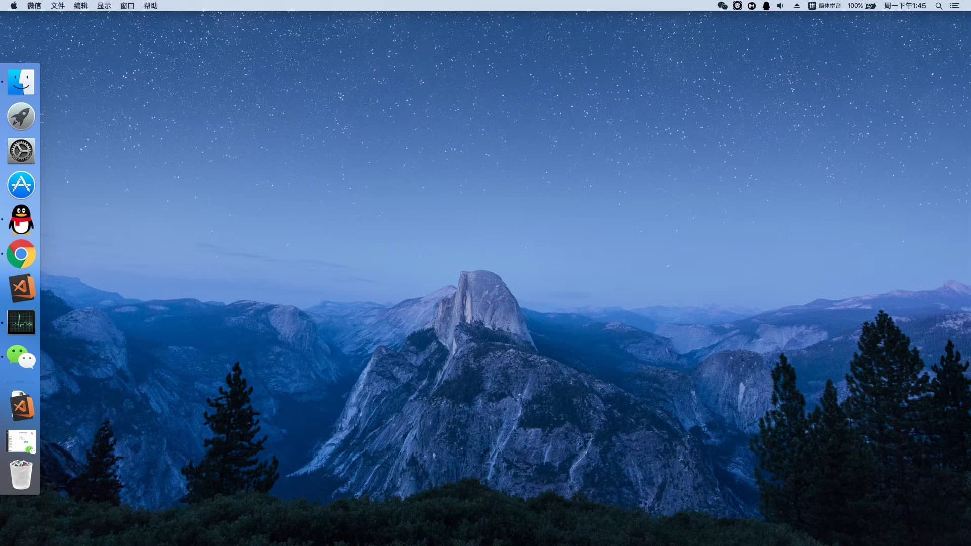Show Notification Center list icon

(955, 6)
